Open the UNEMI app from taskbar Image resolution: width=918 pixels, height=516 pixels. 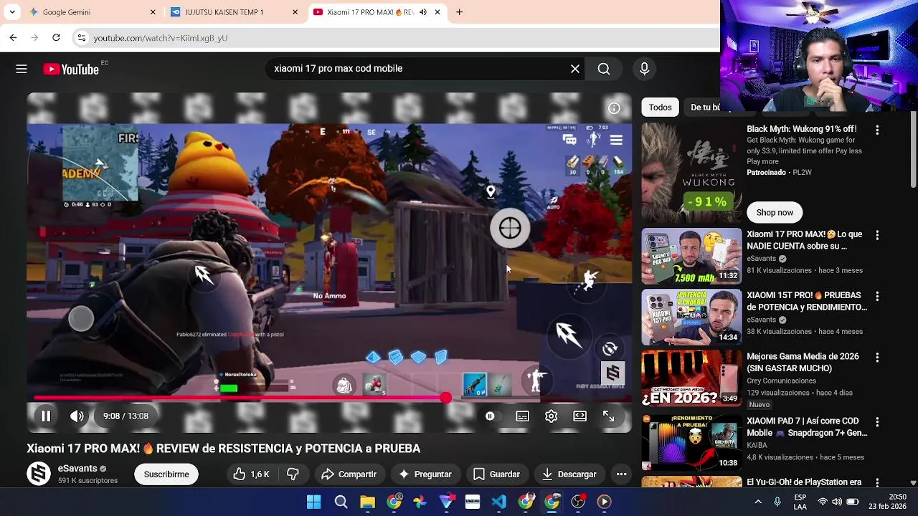click(472, 502)
